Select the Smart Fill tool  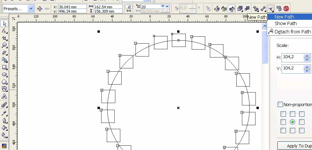click(4, 60)
